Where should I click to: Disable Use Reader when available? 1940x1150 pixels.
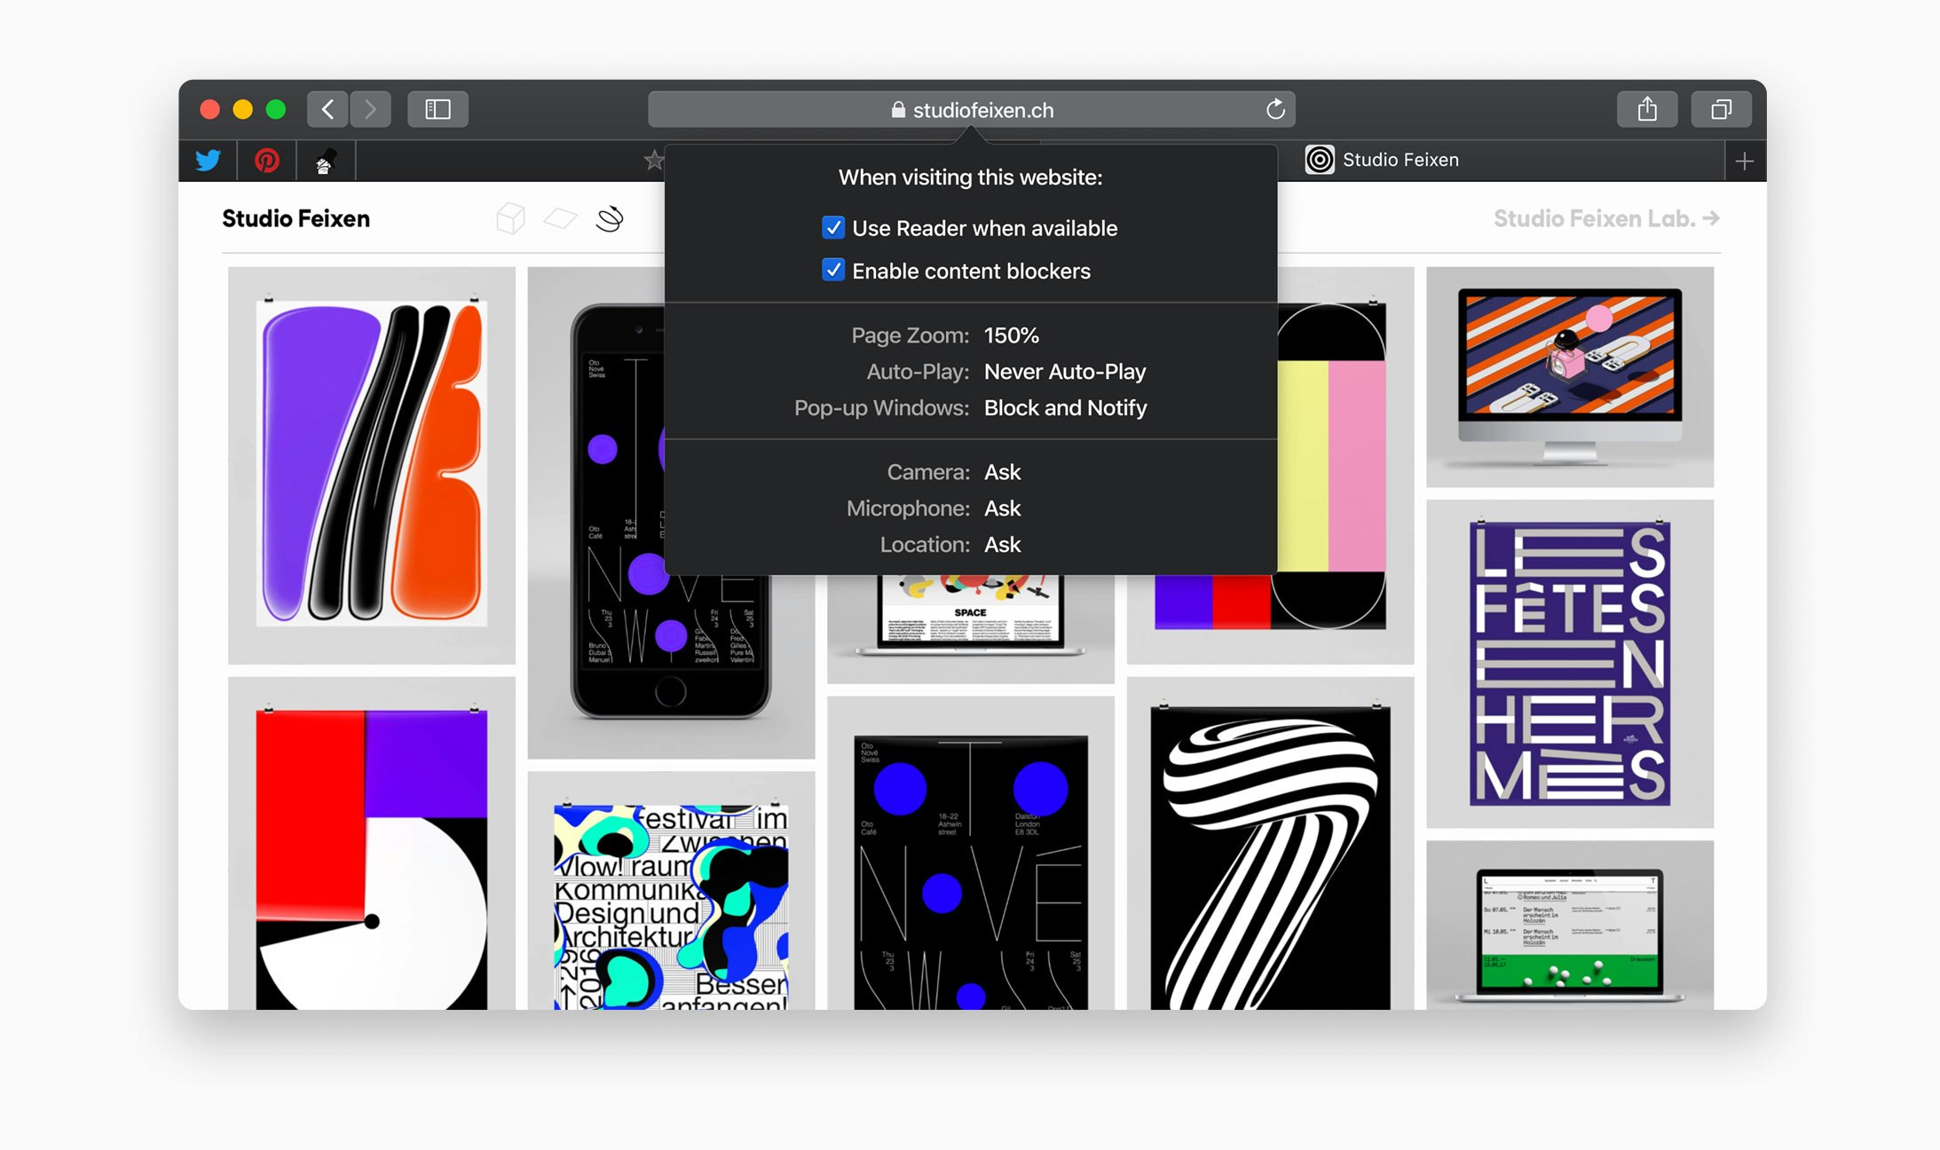click(x=832, y=228)
